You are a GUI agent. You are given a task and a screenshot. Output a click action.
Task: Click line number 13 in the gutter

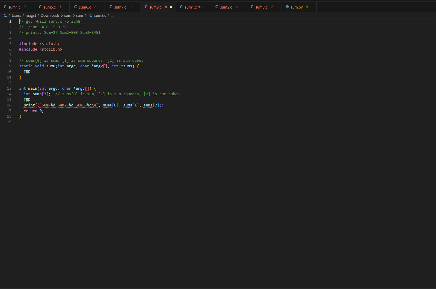click(9, 88)
